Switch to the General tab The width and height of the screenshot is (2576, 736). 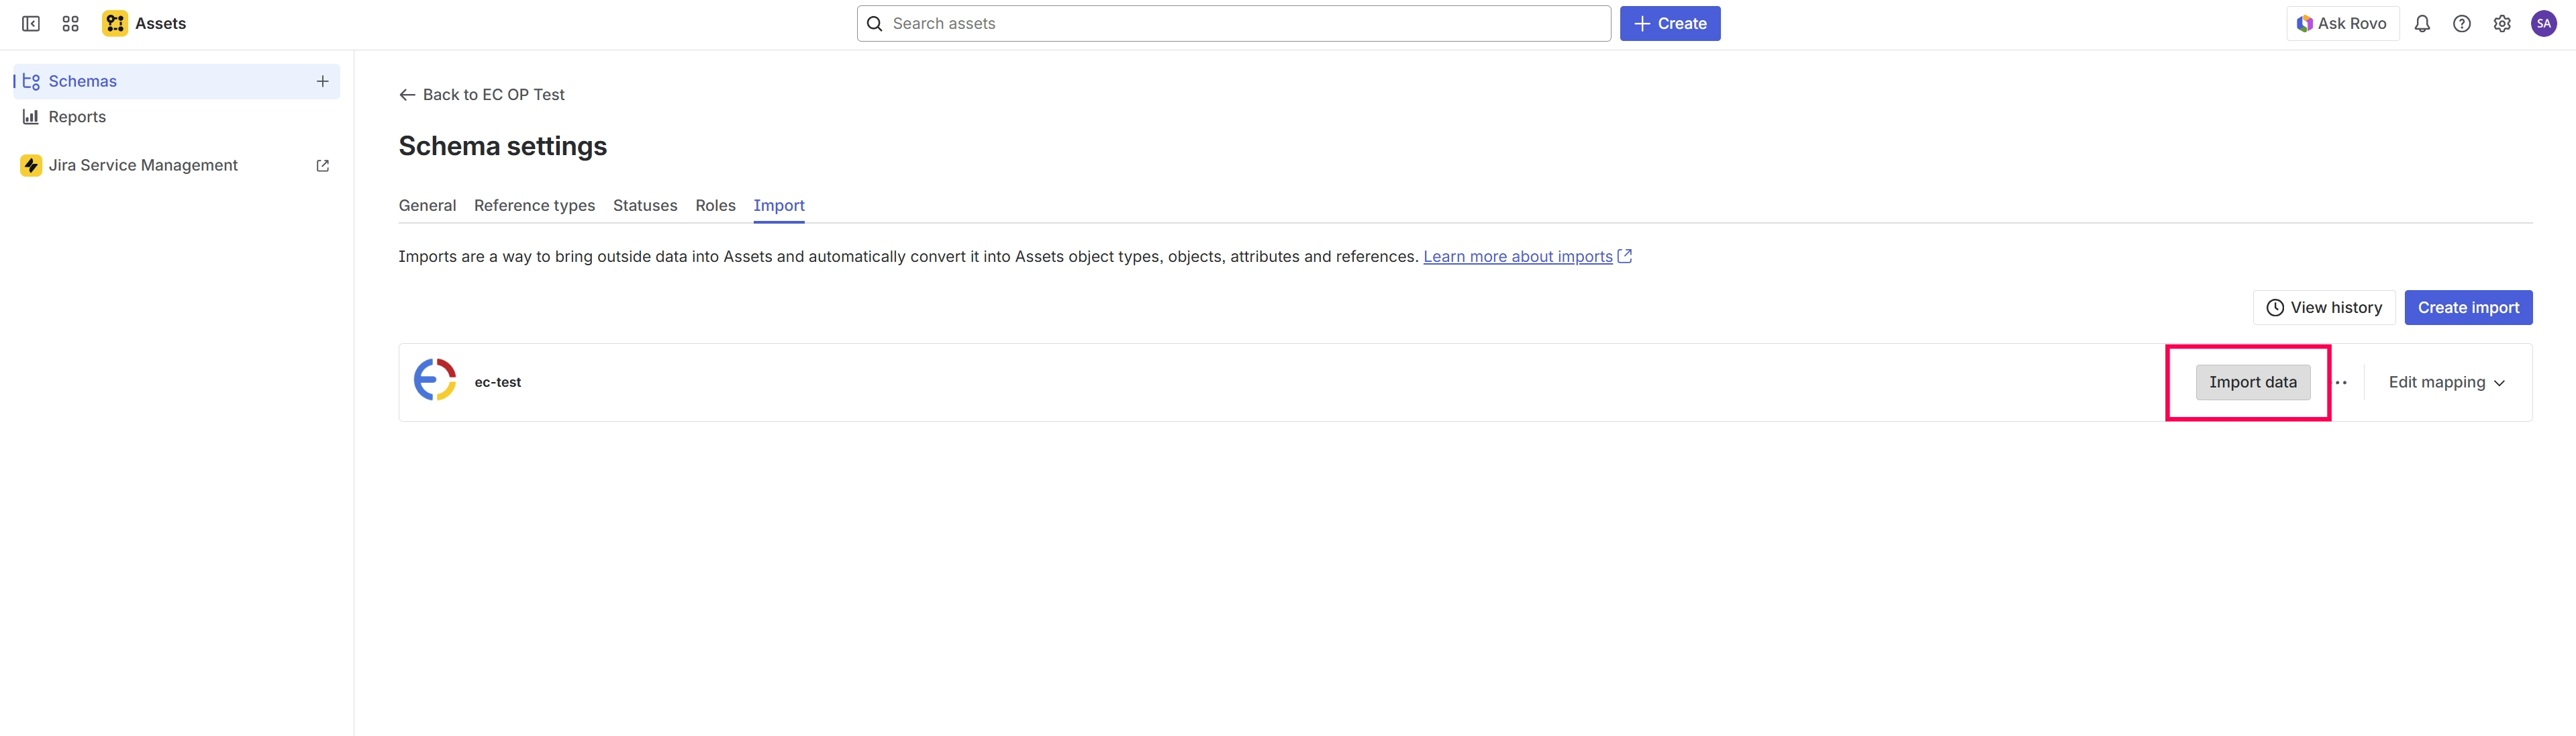click(x=427, y=206)
